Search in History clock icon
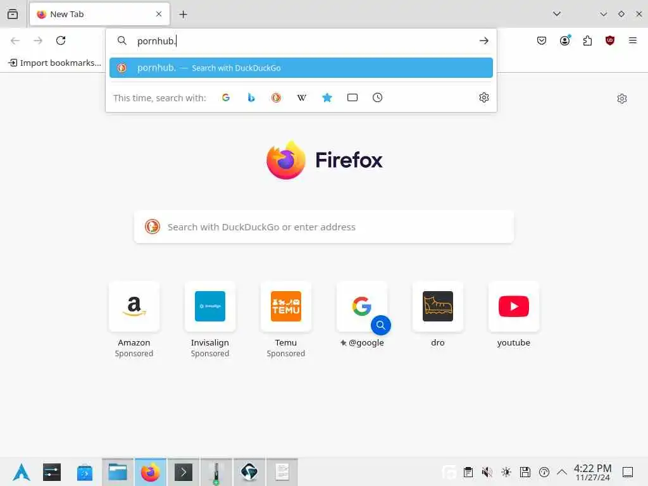The width and height of the screenshot is (648, 486). tap(377, 97)
